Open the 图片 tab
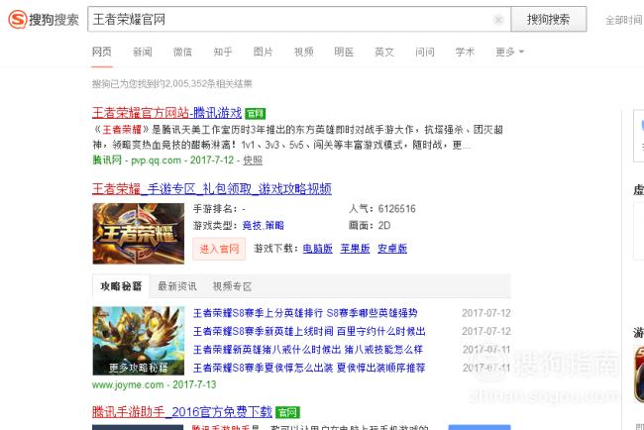Viewport: 644px width, 430px height. tap(263, 52)
